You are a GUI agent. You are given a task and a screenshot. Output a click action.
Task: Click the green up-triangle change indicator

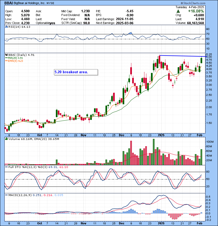[x=178, y=11]
